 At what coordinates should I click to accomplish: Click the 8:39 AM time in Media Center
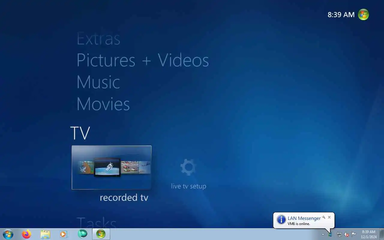pyautogui.click(x=341, y=14)
